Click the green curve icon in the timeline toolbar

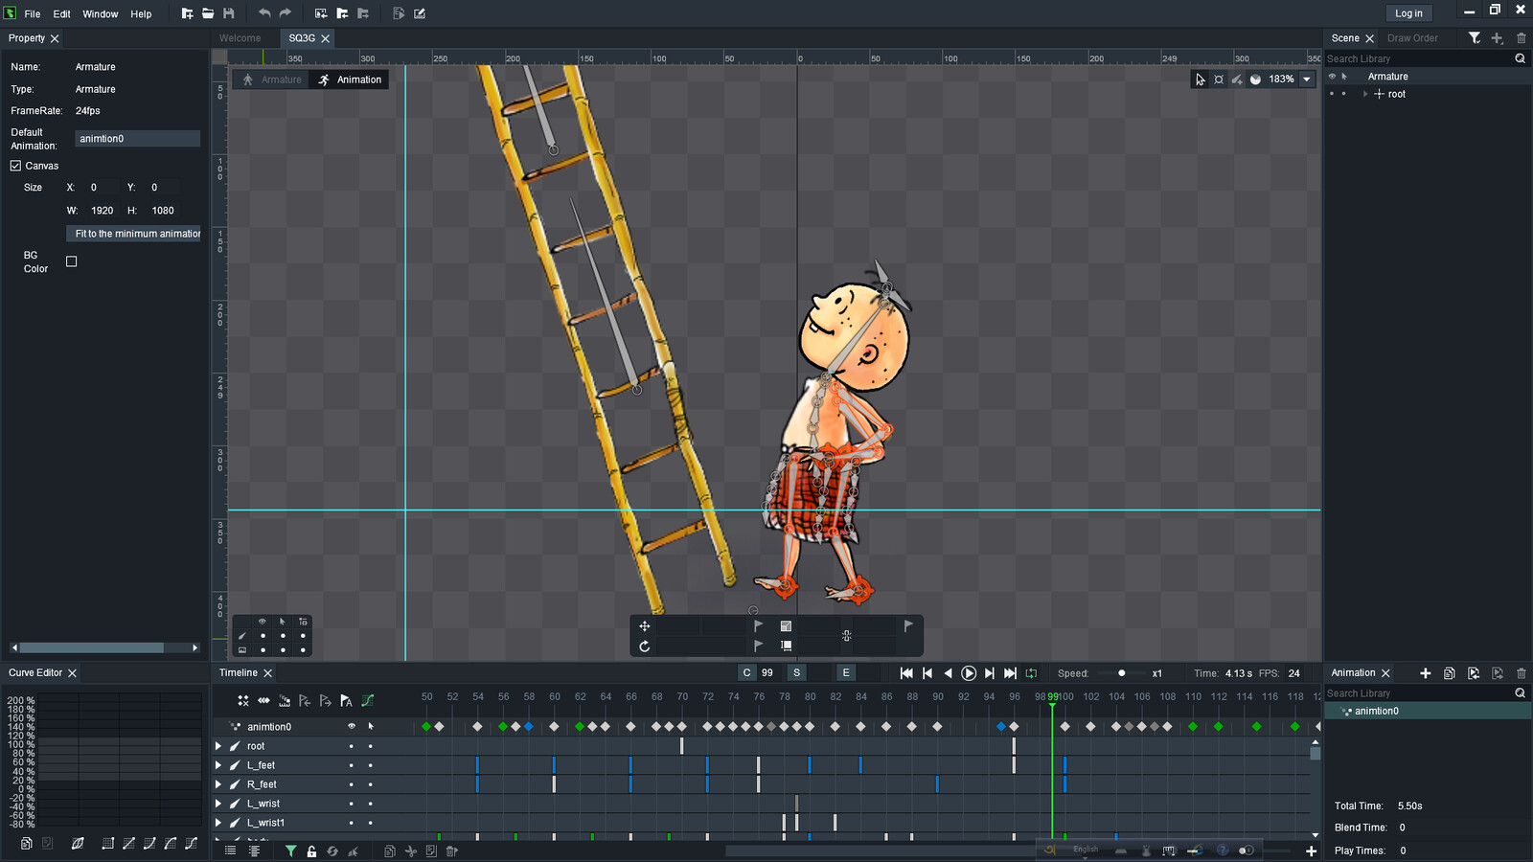point(367,701)
